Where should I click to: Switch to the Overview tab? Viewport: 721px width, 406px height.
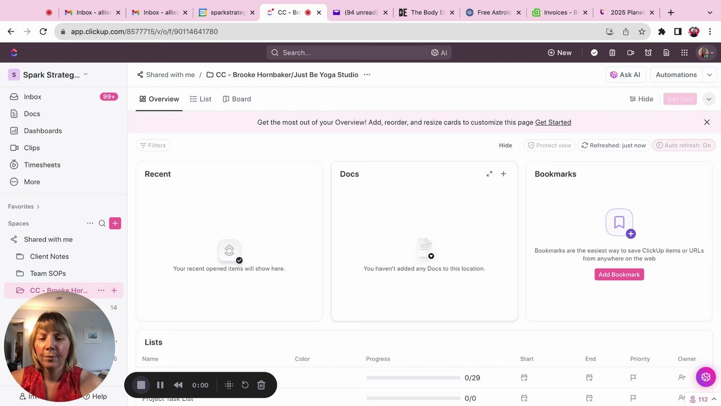point(159,99)
